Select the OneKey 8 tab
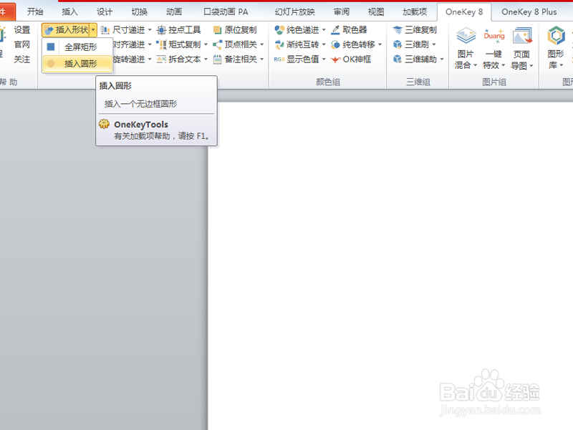The height and width of the screenshot is (430, 573). pos(464,11)
